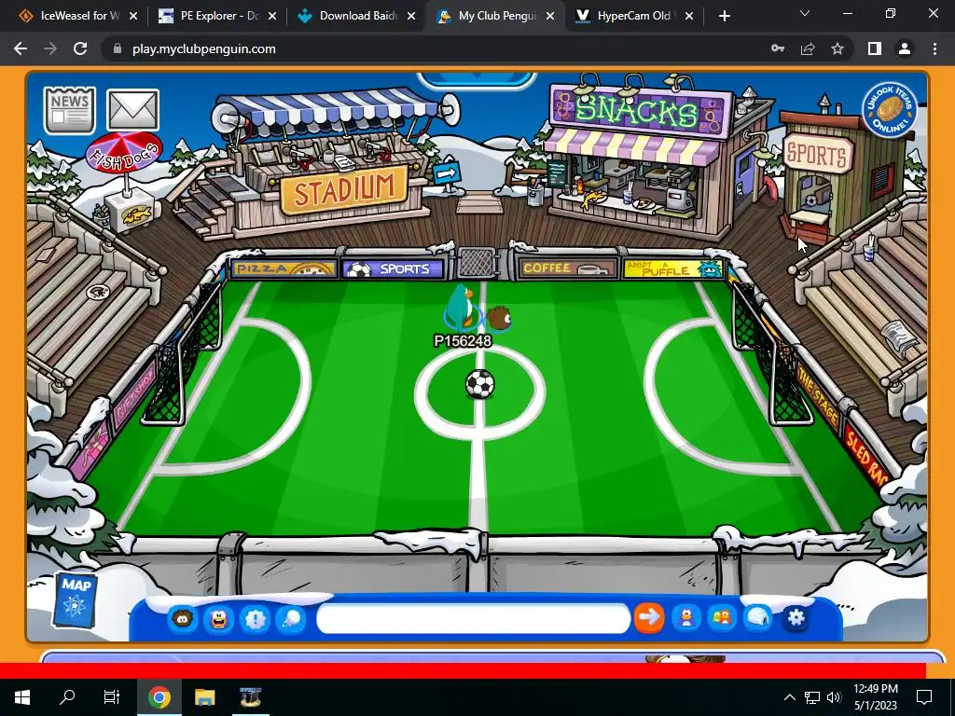Close the My Club Penguin tab
This screenshot has height=716, width=955.
coord(550,17)
